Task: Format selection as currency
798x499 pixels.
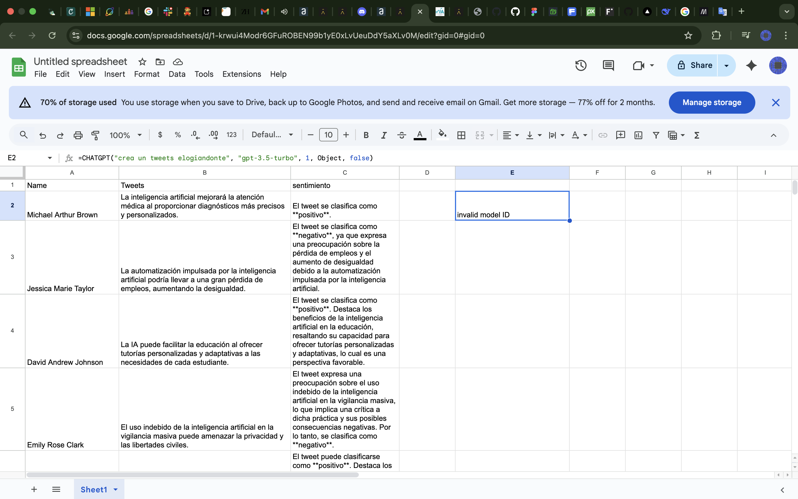Action: click(160, 135)
